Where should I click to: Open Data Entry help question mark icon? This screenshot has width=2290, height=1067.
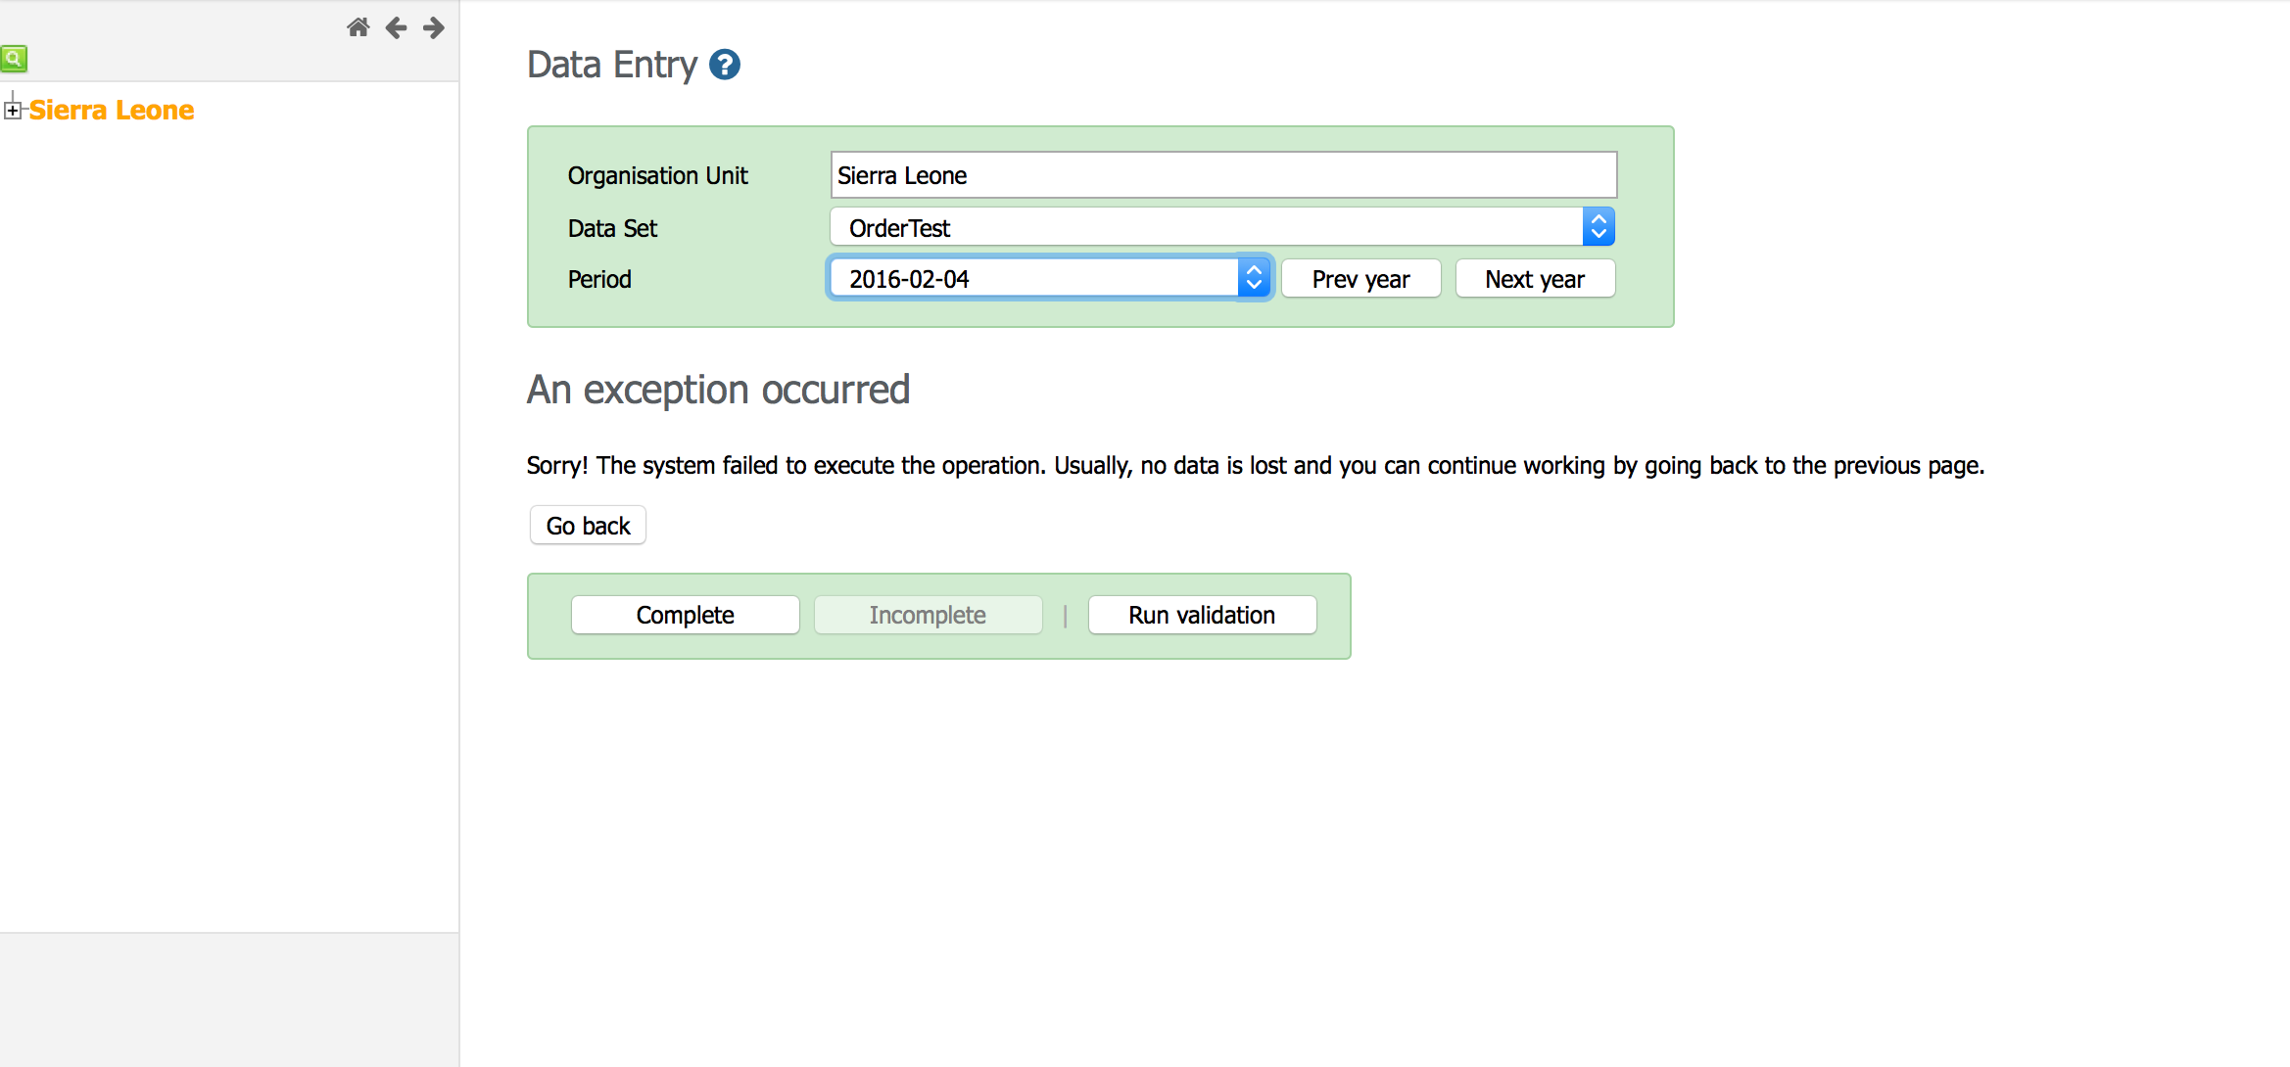pos(725,65)
